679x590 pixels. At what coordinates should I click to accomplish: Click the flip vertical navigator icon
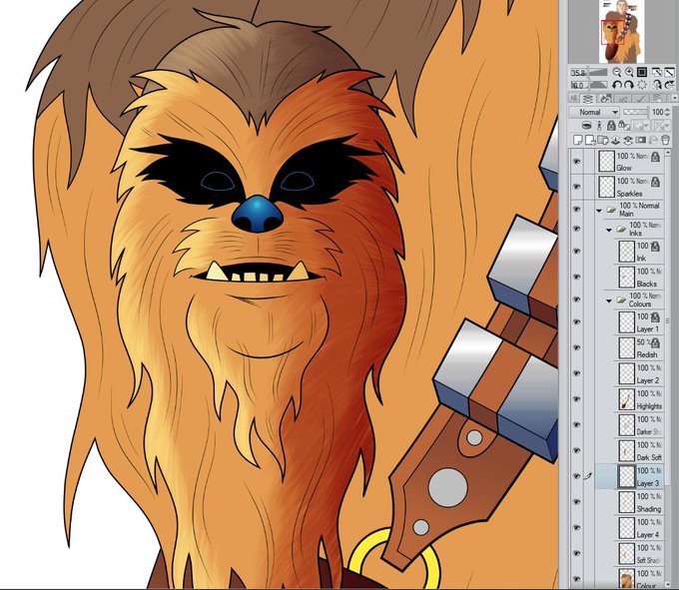(669, 85)
